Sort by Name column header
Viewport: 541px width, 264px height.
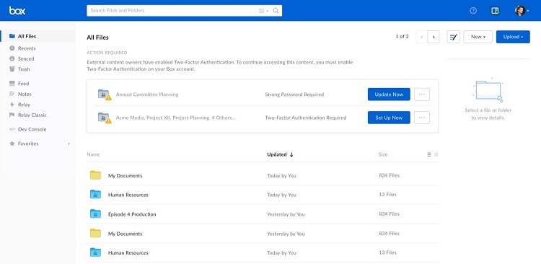point(93,154)
